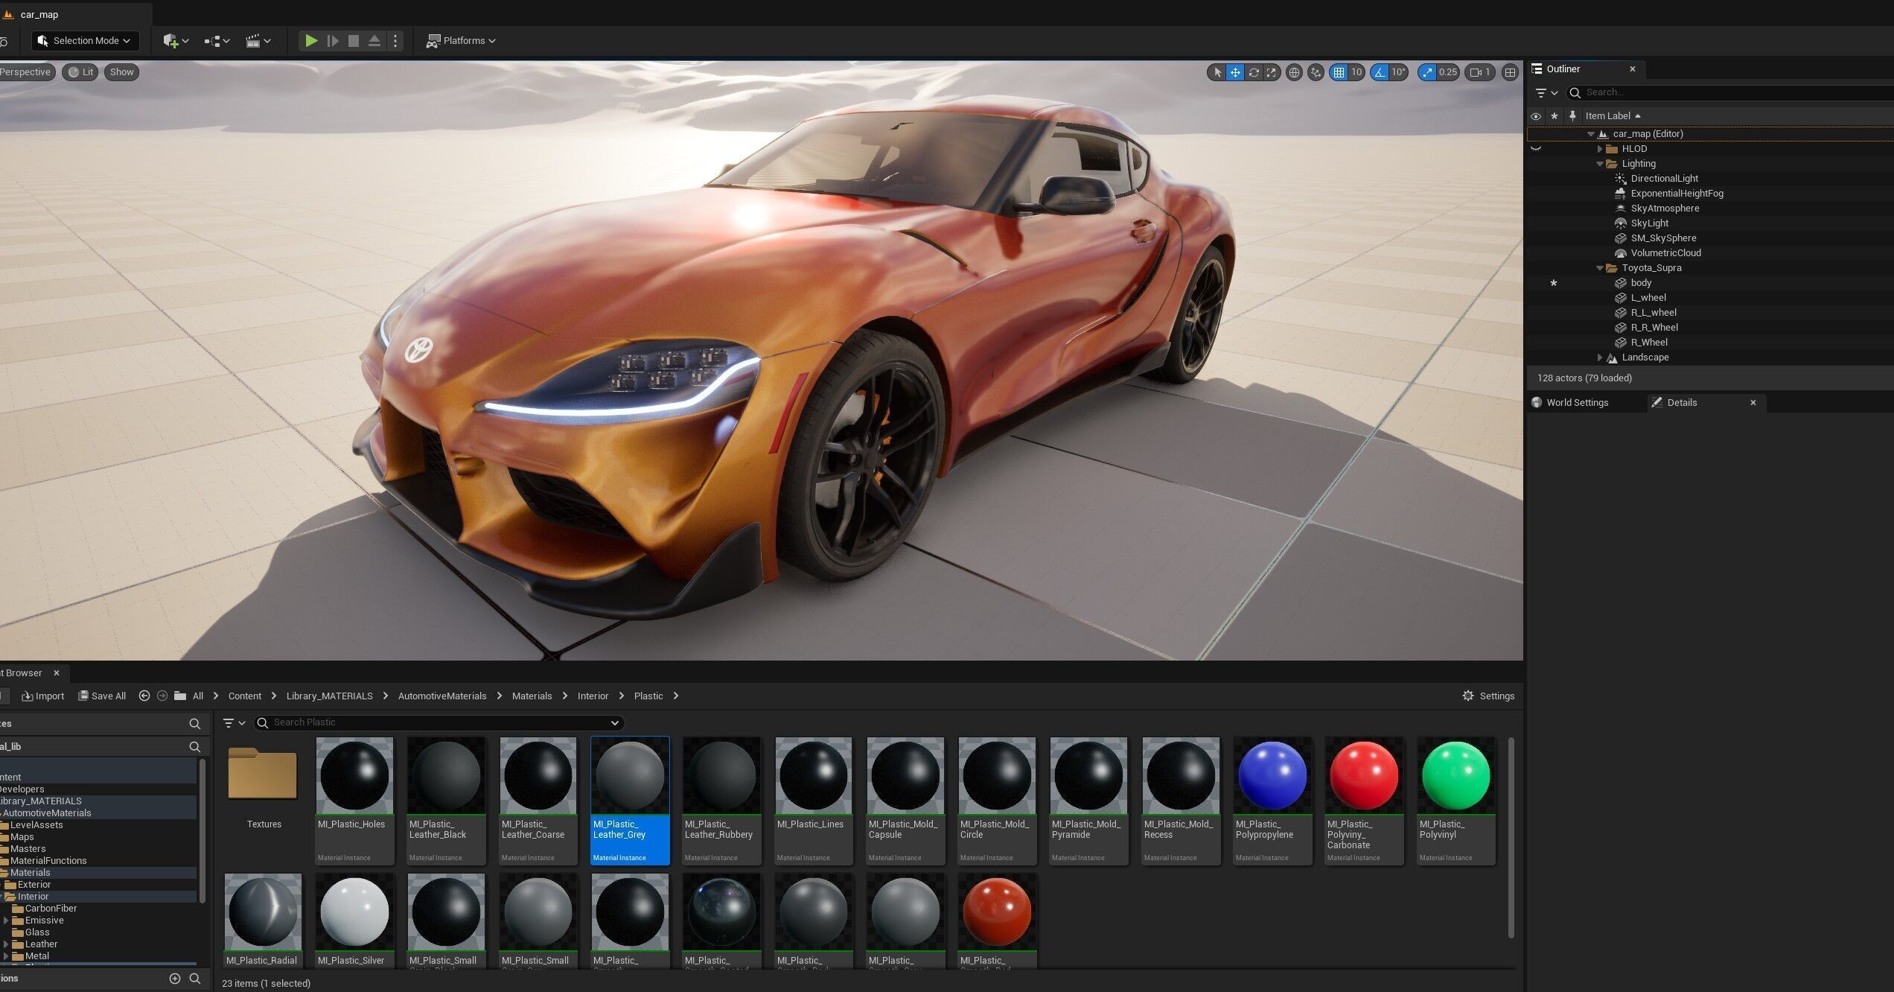This screenshot has width=1894, height=992.
Task: Collapse the Lighting folder
Action: [1600, 165]
